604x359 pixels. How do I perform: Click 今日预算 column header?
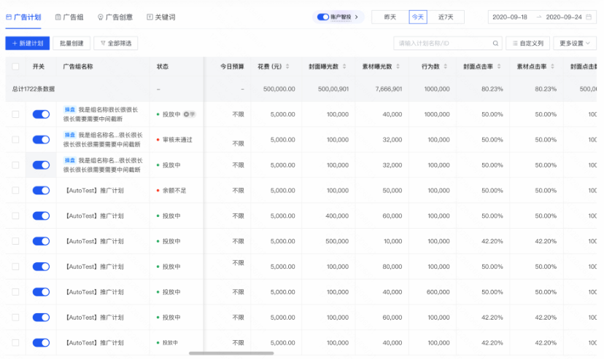(x=232, y=66)
